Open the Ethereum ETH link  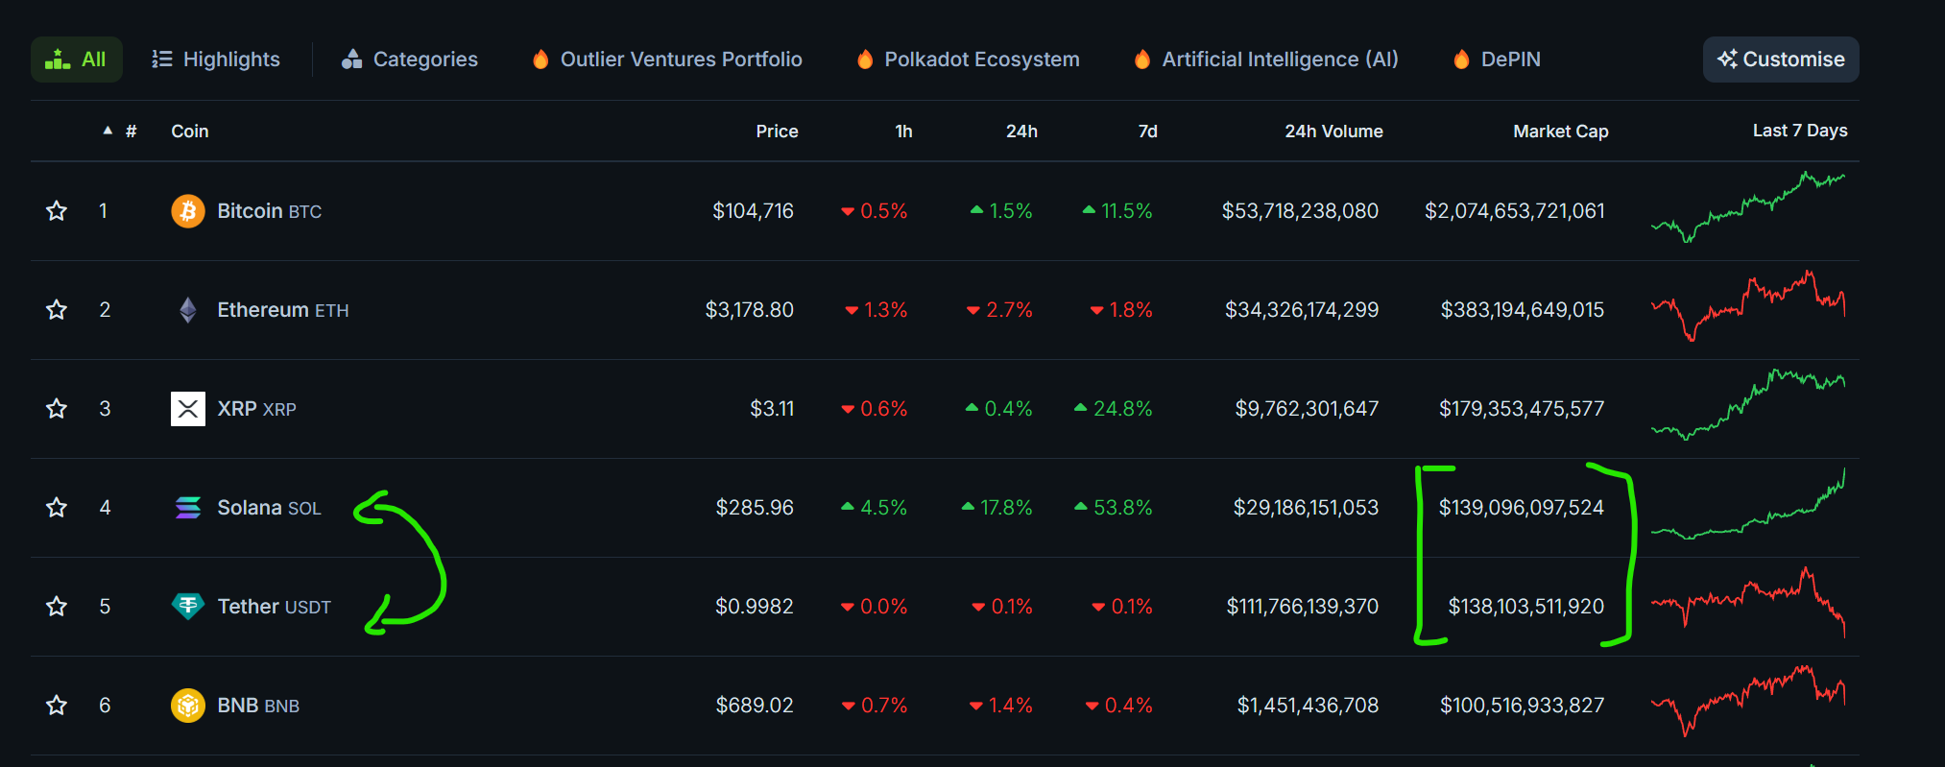pos(283,310)
